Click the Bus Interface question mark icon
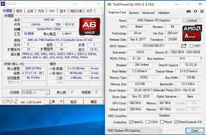Viewport: 206px width, 135px height. 201,58
